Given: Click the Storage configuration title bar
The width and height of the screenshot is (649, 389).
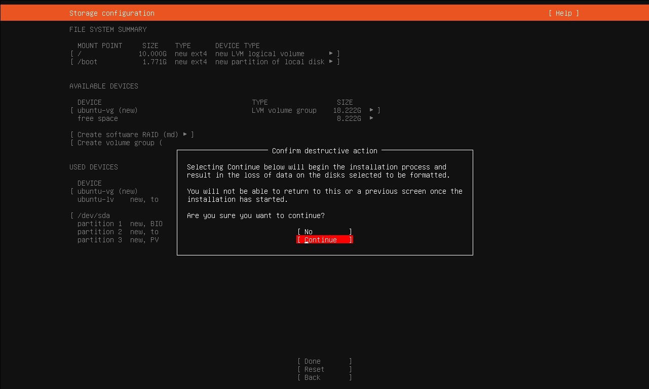Looking at the screenshot, I should coord(110,13).
